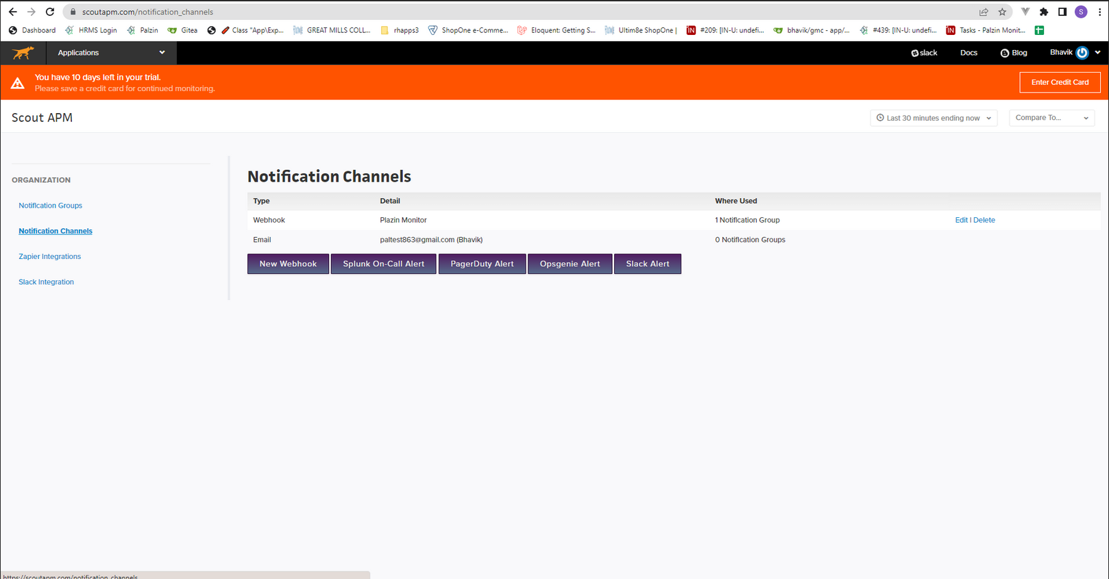1109x579 pixels.
Task: Open Zapier Integrations in sidebar
Action: click(49, 256)
